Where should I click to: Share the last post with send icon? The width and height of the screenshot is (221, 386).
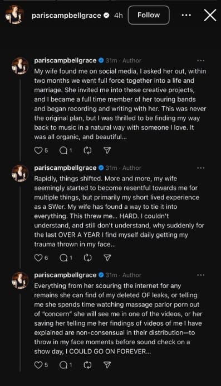coord(107,365)
